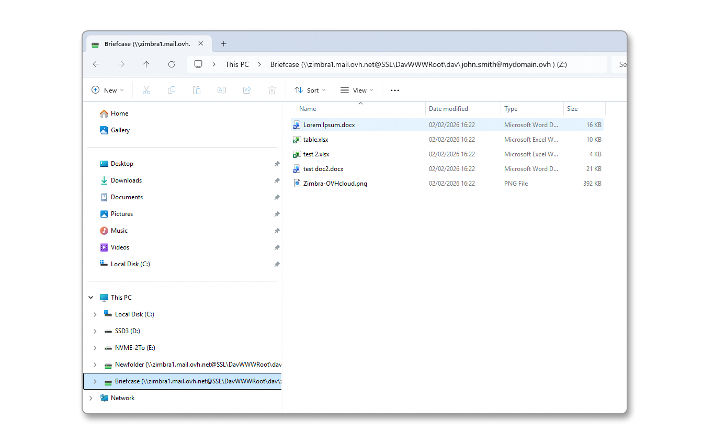The image size is (725, 443).
Task: Select the Zimbra-OVHcloud.png file
Action: (335, 184)
